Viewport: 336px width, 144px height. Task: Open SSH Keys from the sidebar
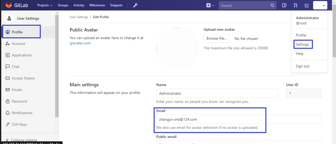19,124
